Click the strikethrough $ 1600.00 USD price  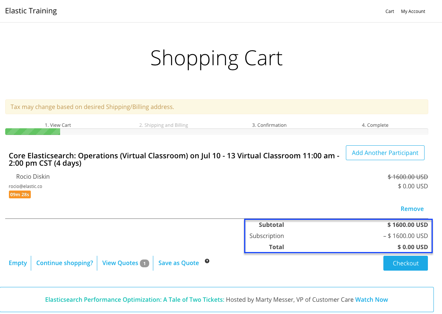coord(407,177)
